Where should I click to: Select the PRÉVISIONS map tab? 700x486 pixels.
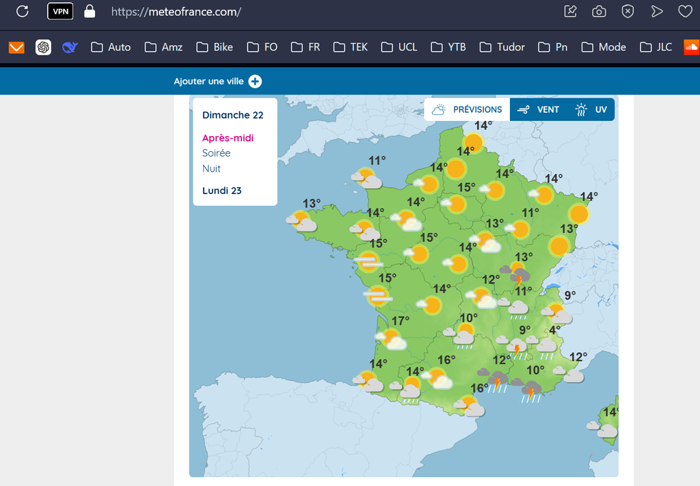pos(468,109)
